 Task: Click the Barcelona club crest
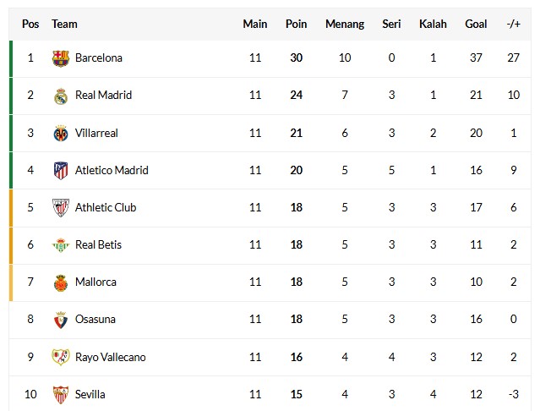pyautogui.click(x=61, y=58)
